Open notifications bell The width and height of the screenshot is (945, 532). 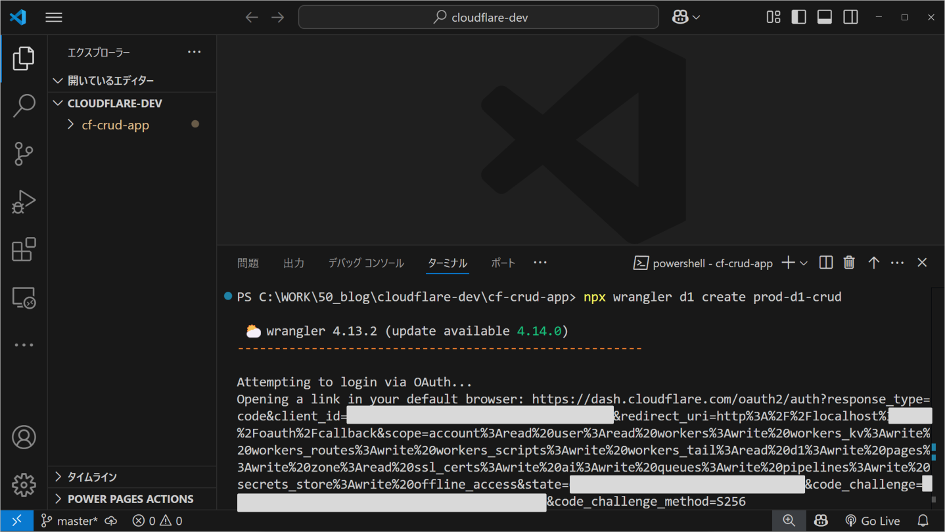923,521
